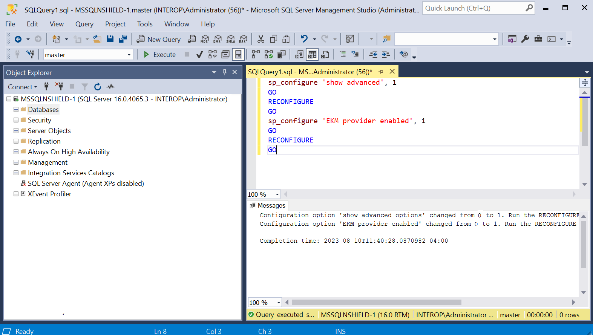Click the Paste clipboard icon
593x335 pixels.
click(x=286, y=39)
